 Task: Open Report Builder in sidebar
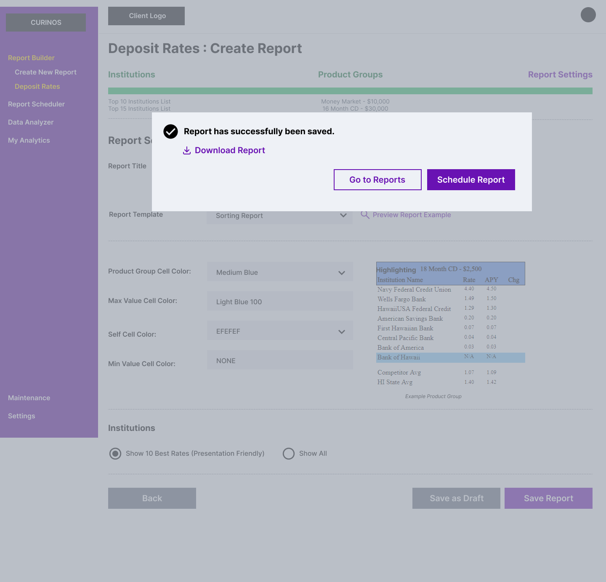(x=31, y=58)
